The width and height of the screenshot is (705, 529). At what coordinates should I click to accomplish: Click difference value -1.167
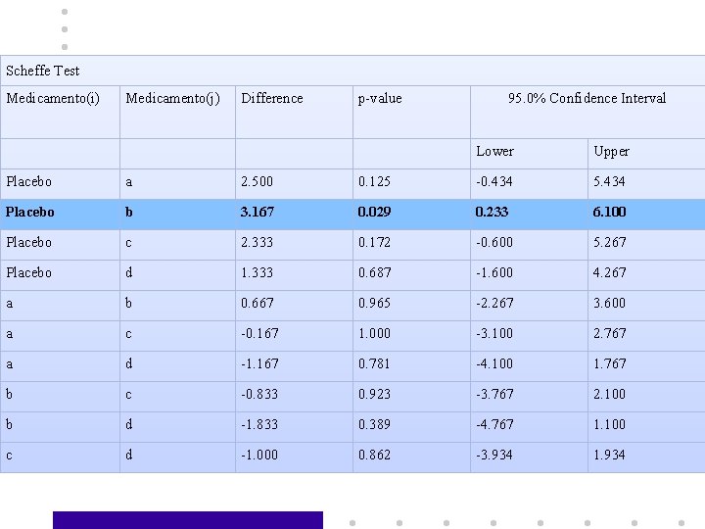click(x=259, y=363)
